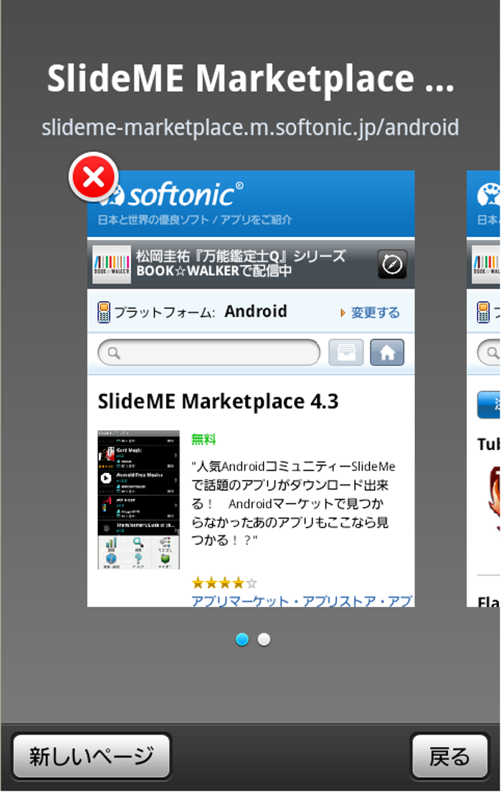Click the softonic tagline 日本と世界の優良ソフト
Image resolution: width=501 pixels, height=792 pixels.
(x=195, y=220)
